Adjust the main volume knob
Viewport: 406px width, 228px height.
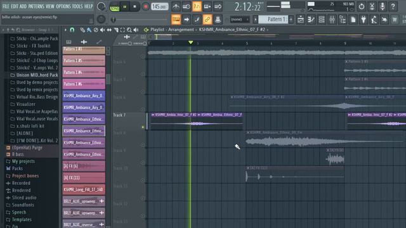tap(101, 7)
